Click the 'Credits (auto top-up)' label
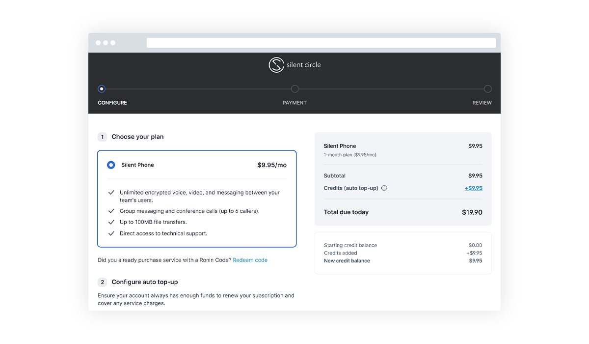This screenshot has width=589, height=344. (x=351, y=188)
